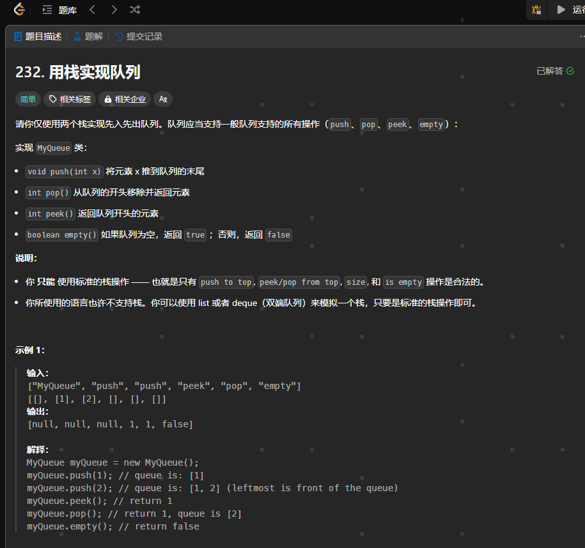Click the line myQueue.peek(); // return 1
This screenshot has height=548, width=585.
(99, 501)
